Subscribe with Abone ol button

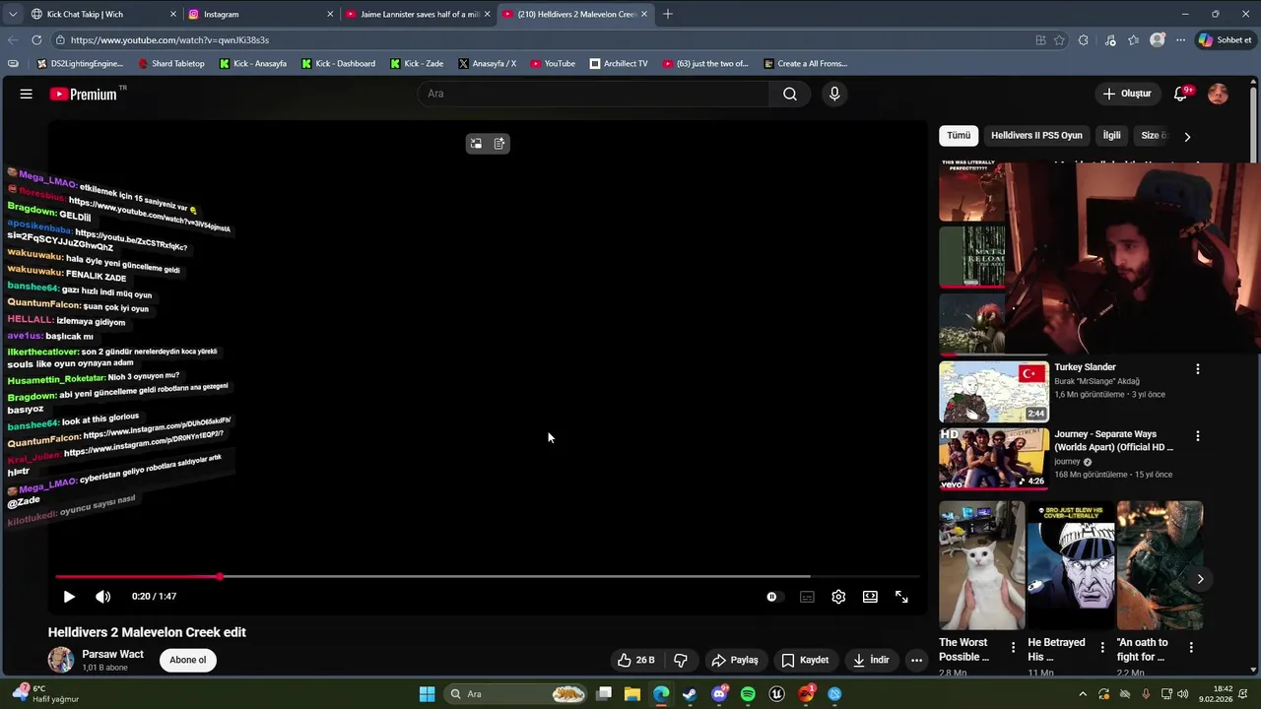(188, 660)
